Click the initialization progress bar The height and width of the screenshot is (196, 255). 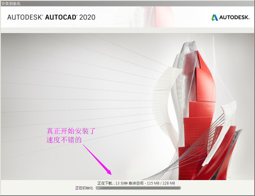pyautogui.click(x=138, y=188)
